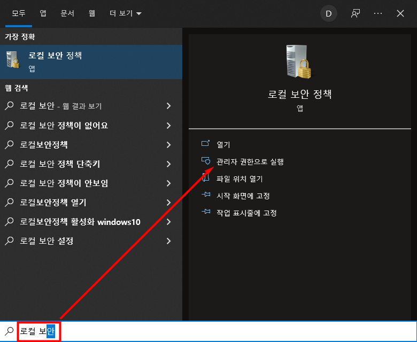Click the 로컬 보안 정책 단축키 suggestion
Screen dimensions: 417x342
tap(91, 164)
